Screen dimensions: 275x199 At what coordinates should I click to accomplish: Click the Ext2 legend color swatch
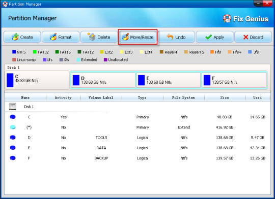coord(101,52)
